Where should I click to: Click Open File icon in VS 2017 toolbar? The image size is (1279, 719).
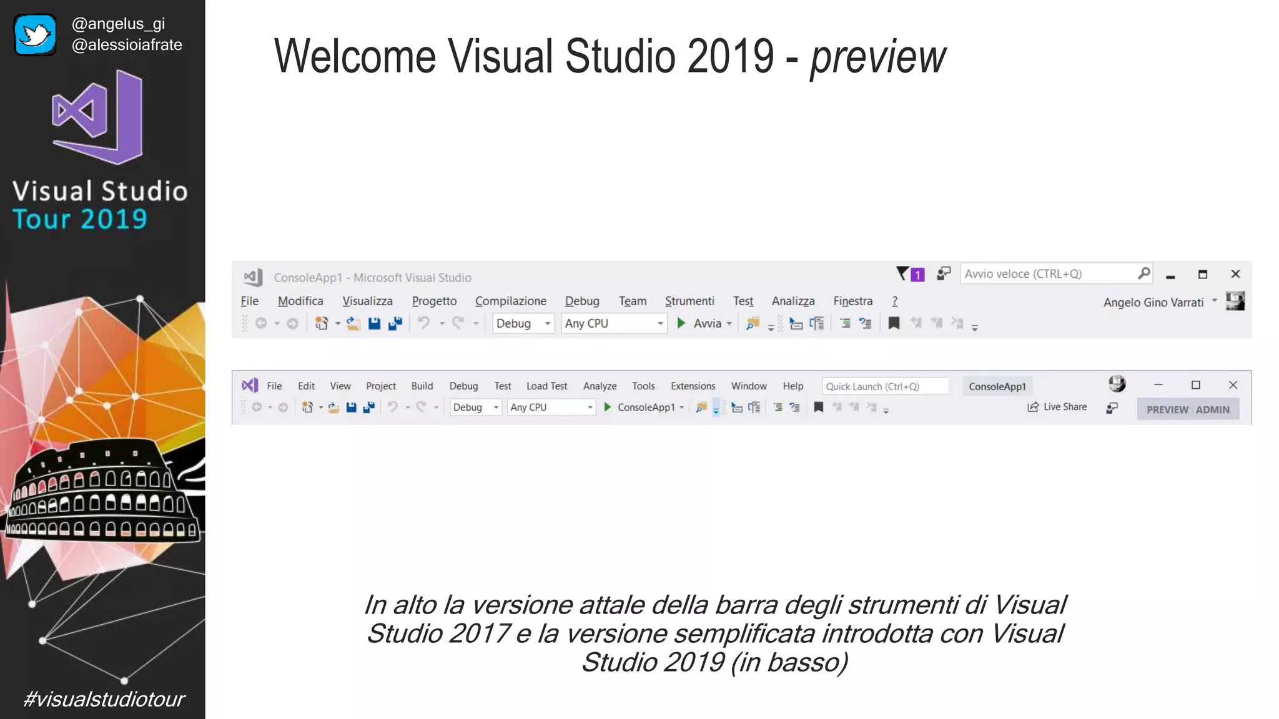coord(353,323)
